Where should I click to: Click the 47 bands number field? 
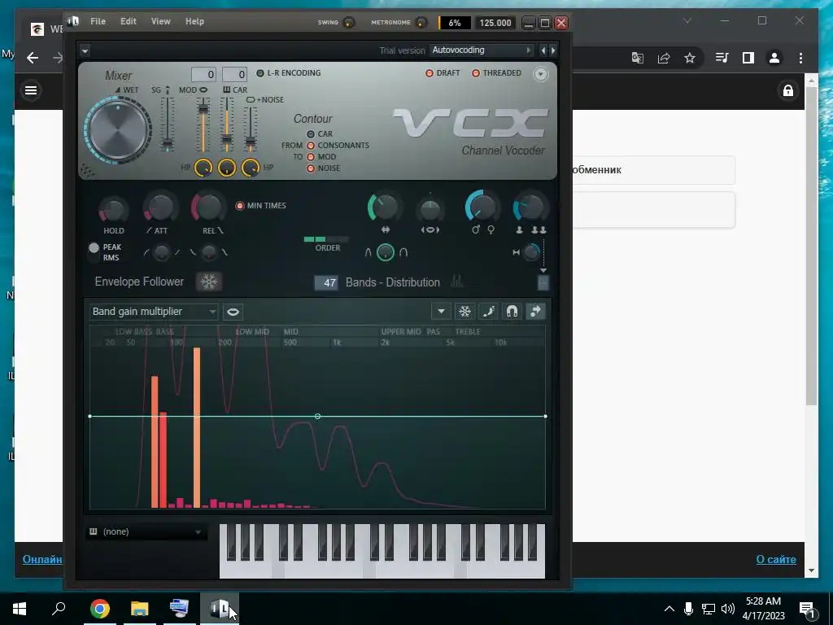click(326, 282)
